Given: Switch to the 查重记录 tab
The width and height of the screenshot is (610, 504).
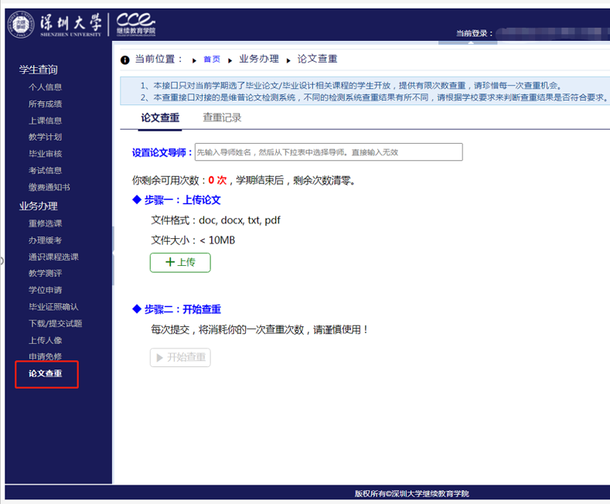Looking at the screenshot, I should [222, 118].
